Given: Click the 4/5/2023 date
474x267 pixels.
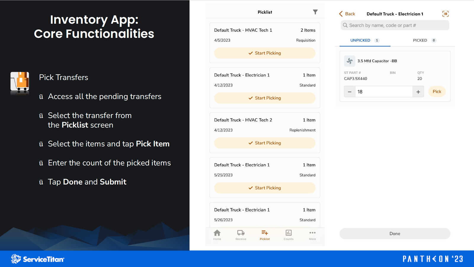Looking at the screenshot, I should (222, 40).
